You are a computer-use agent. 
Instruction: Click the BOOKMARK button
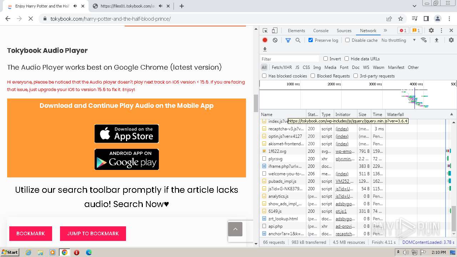click(x=31, y=233)
